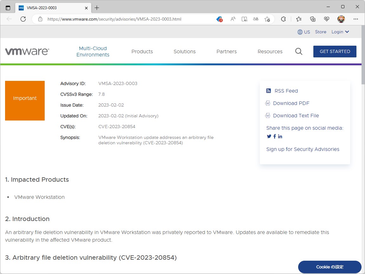Open the Solutions menu
Screen dimensions: 365x274
pyautogui.click(x=185, y=51)
